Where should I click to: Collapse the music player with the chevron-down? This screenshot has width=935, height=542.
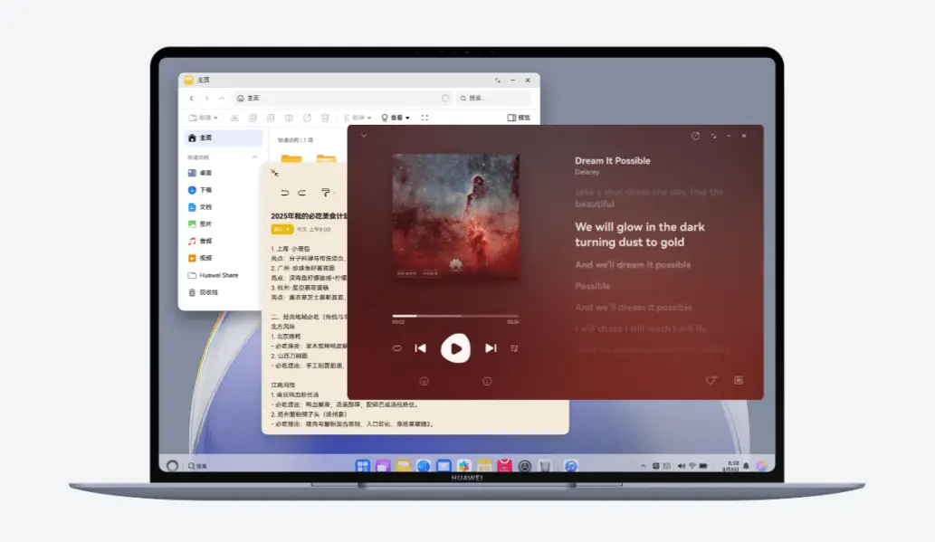[x=364, y=136]
